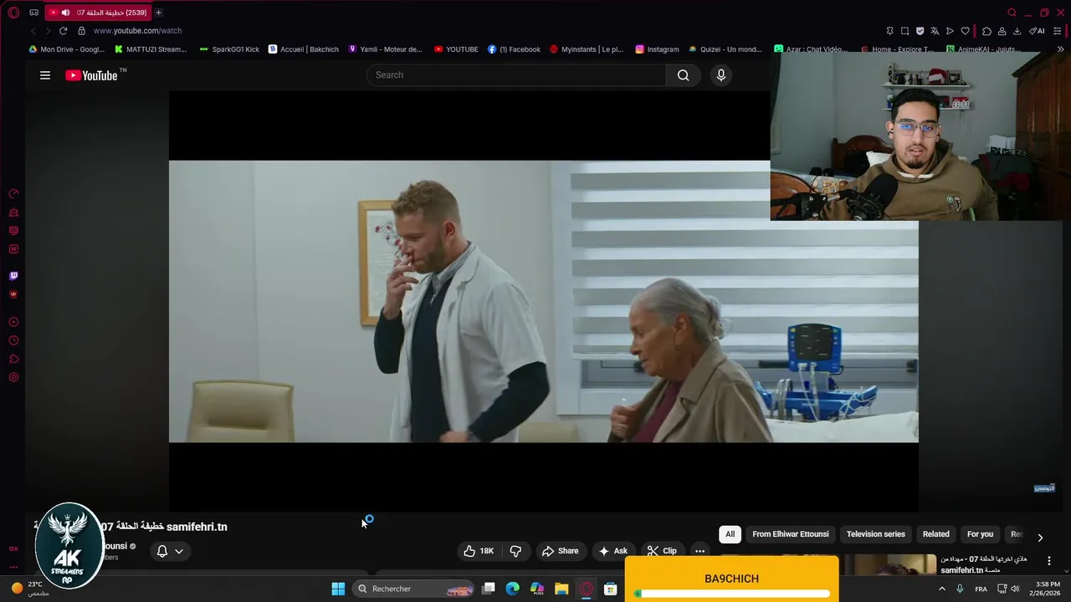Viewport: 1071px width, 602px height.
Task: Select From Elhiwar Ettounsi chip
Action: [791, 534]
